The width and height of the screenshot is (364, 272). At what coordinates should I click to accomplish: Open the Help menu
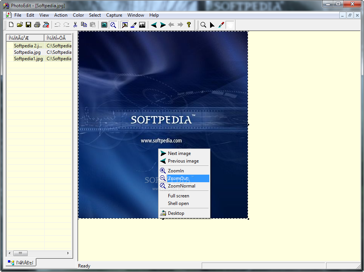pyautogui.click(x=154, y=15)
